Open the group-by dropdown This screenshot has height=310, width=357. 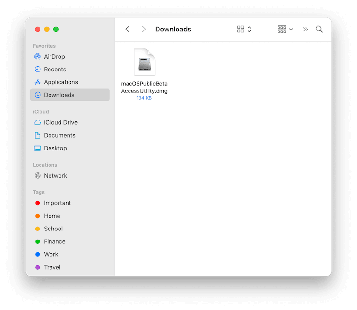click(x=285, y=30)
